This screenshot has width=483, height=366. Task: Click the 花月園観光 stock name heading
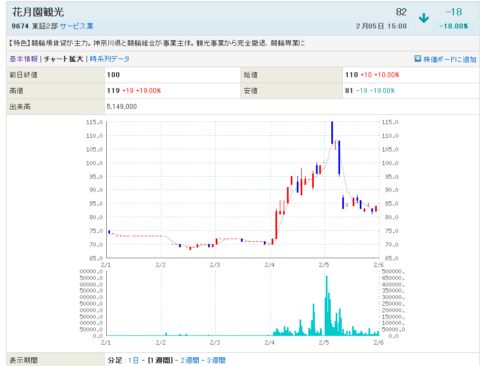[38, 13]
